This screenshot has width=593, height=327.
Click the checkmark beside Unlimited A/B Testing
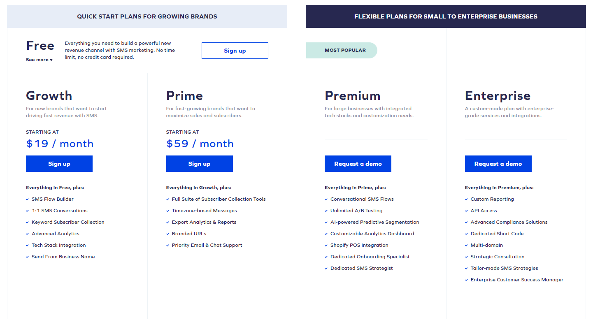[326, 211]
